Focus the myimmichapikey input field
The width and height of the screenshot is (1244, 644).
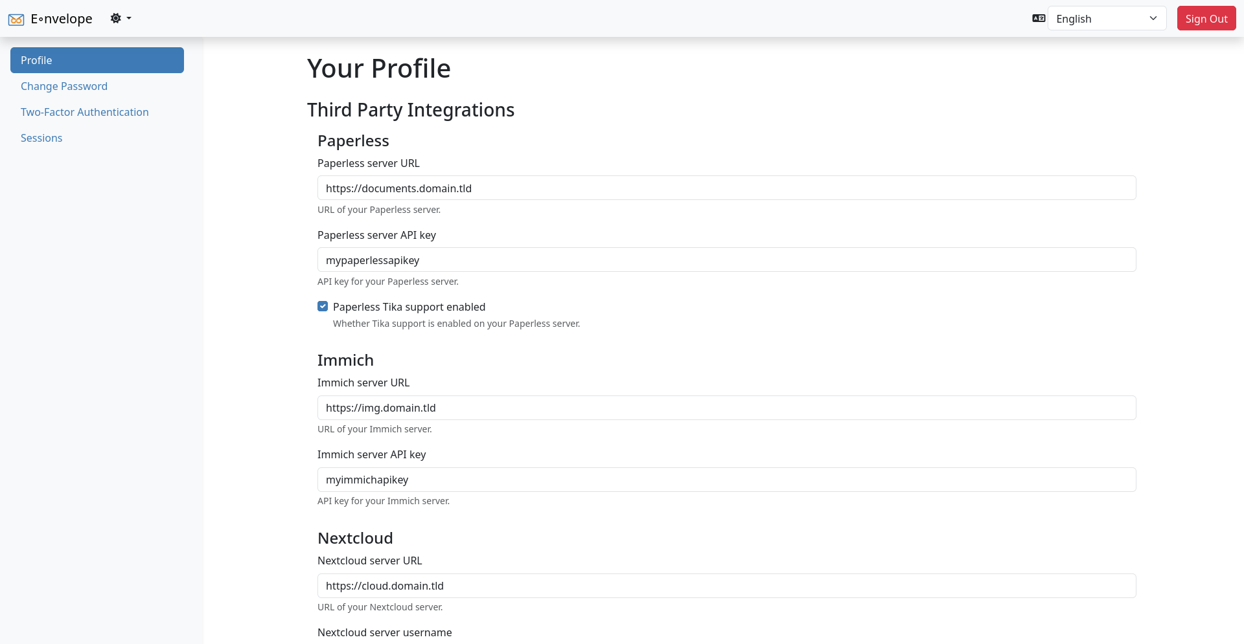pos(726,480)
